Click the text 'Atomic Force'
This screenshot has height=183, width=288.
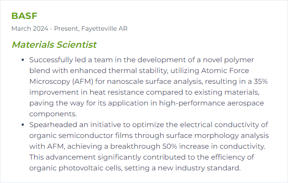pyautogui.click(x=225, y=71)
